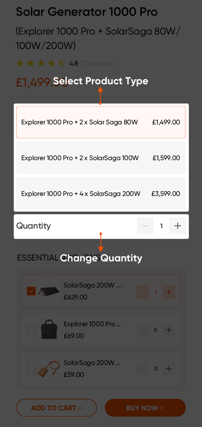This screenshot has width=202, height=427.
Task: Click the ADD TO CART button
Action: (x=57, y=408)
